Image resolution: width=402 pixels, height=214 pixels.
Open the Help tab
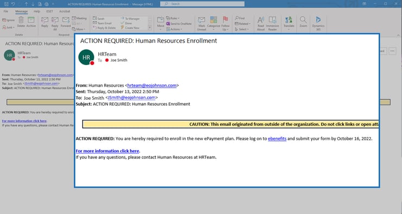pos(37,11)
